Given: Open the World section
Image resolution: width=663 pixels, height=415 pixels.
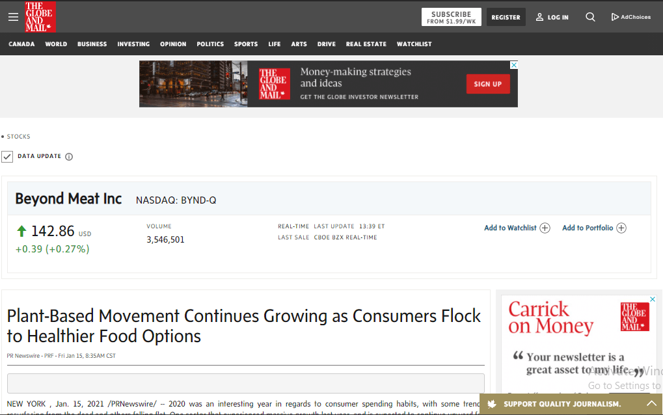Looking at the screenshot, I should (x=56, y=44).
